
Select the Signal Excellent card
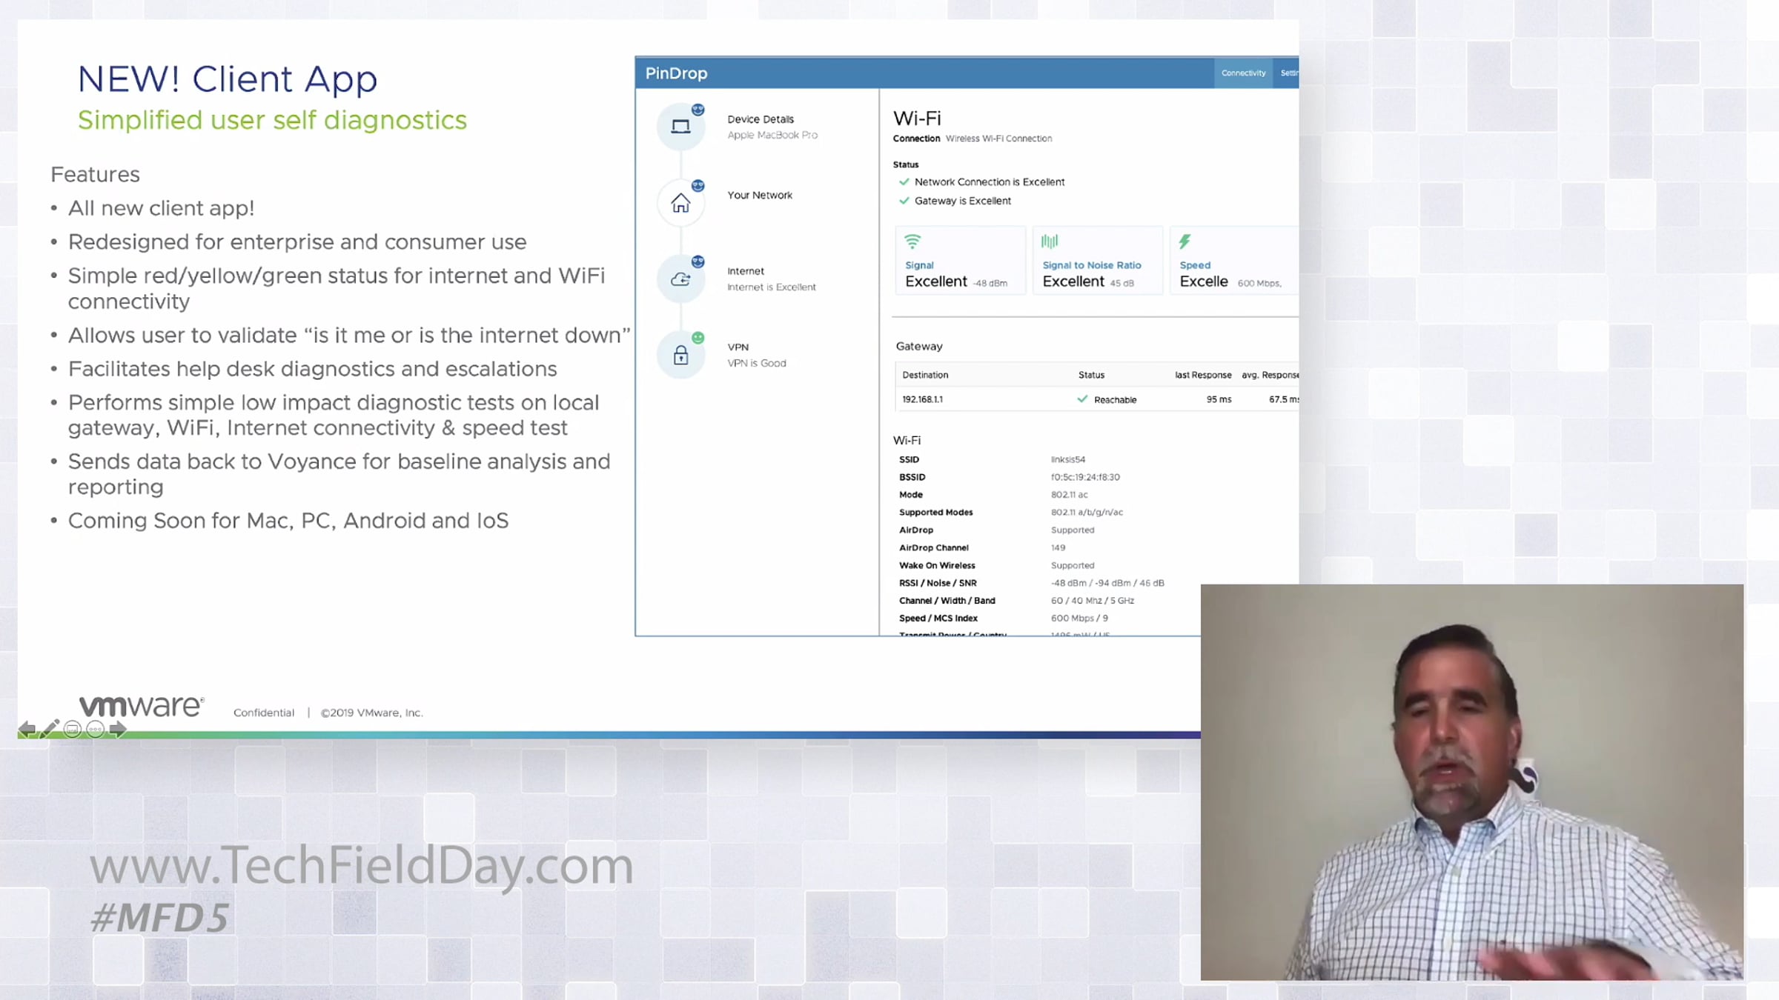pos(960,261)
